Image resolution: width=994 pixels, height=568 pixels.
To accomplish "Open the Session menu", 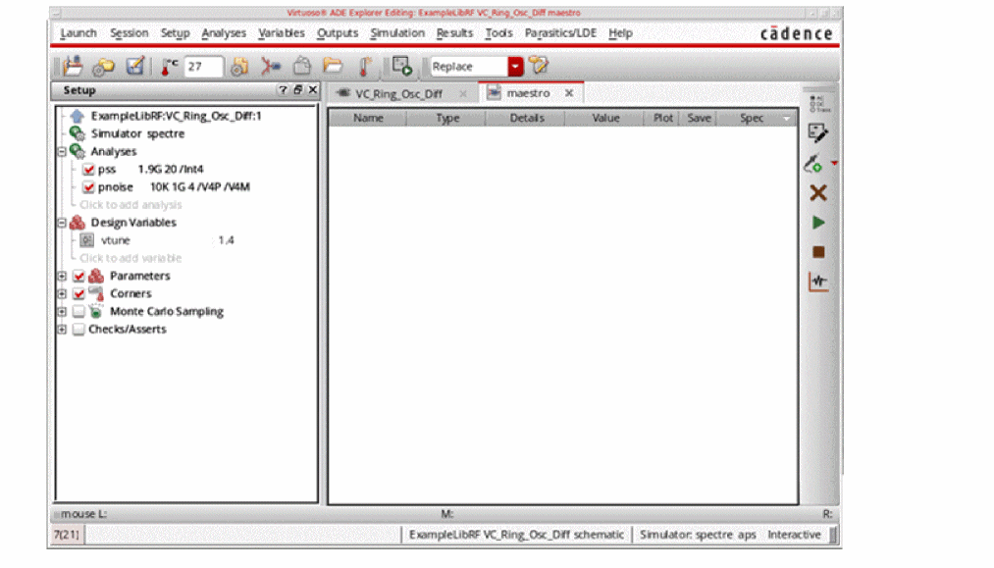I will (130, 33).
